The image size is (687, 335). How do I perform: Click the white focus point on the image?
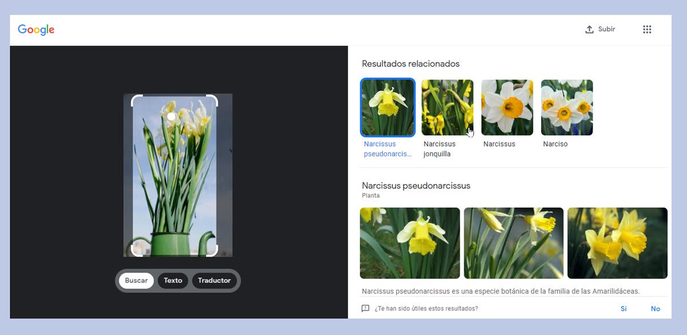coord(171,117)
